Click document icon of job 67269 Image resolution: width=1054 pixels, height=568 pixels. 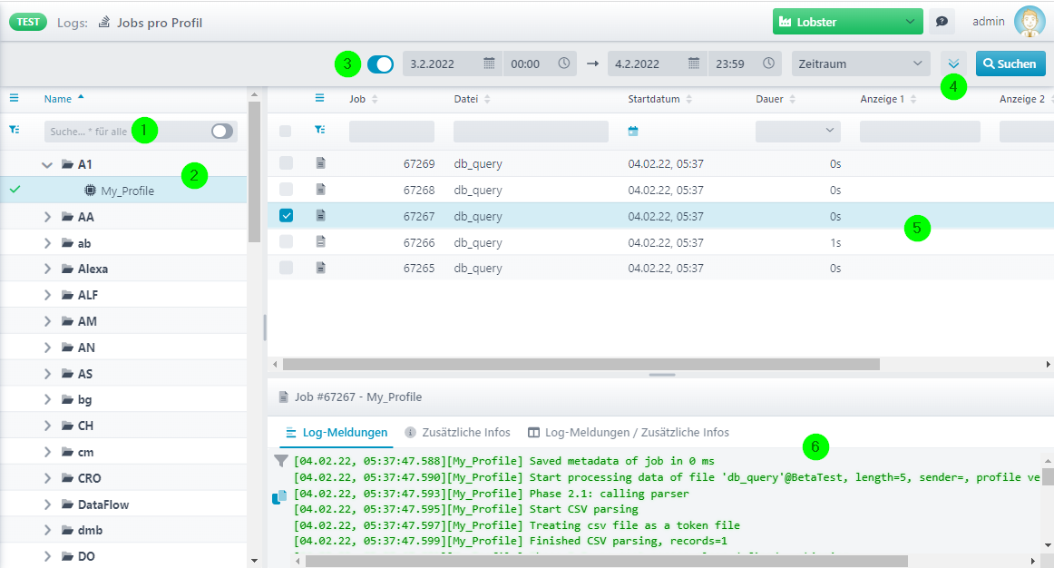pos(320,162)
